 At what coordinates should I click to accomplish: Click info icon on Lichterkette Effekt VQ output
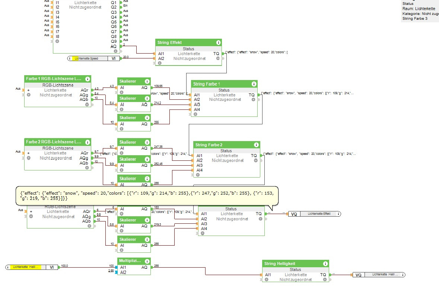pyautogui.click(x=338, y=214)
